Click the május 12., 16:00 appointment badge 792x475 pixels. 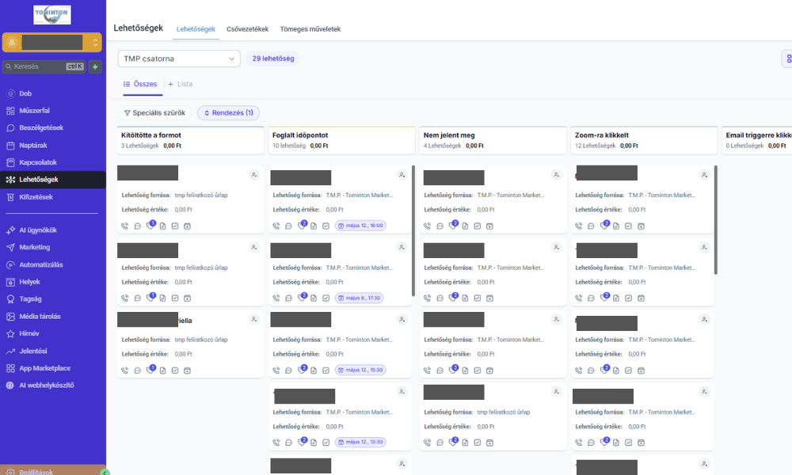[360, 226]
